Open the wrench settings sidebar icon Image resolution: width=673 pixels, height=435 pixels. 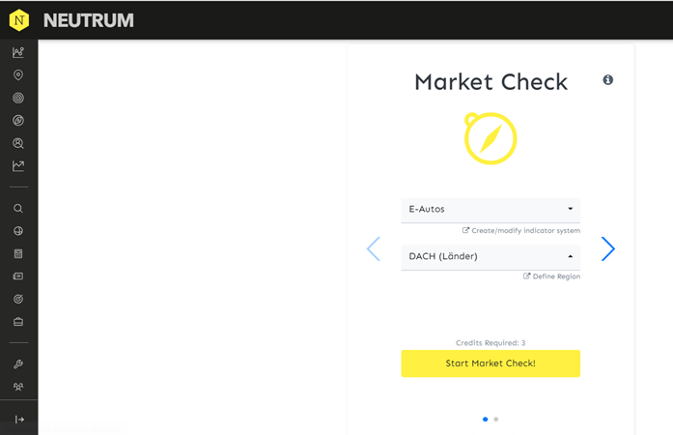tap(18, 364)
